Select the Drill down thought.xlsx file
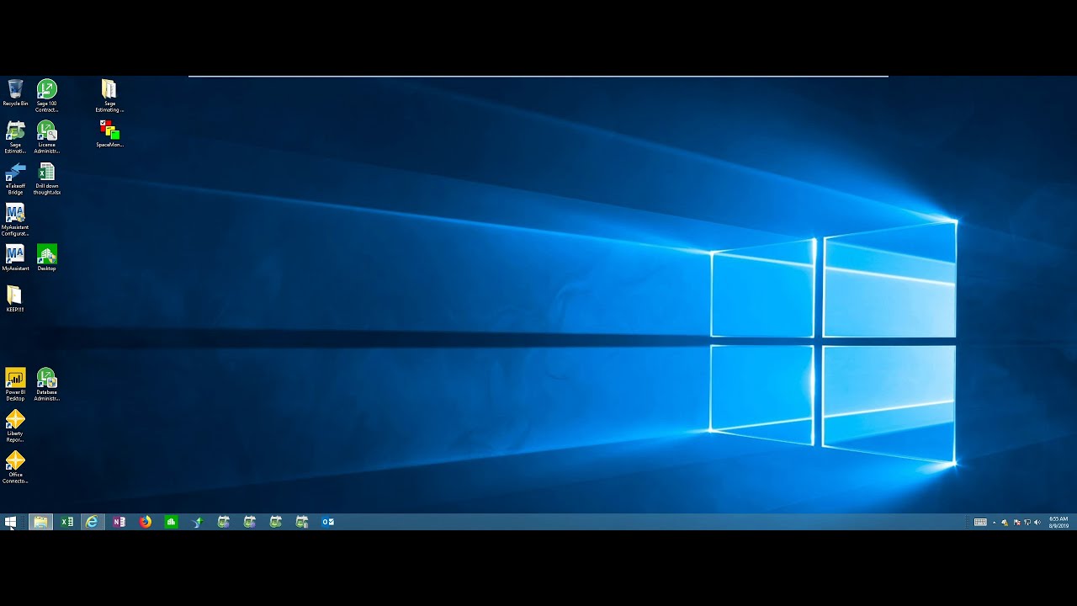This screenshot has height=606, width=1077. point(47,178)
